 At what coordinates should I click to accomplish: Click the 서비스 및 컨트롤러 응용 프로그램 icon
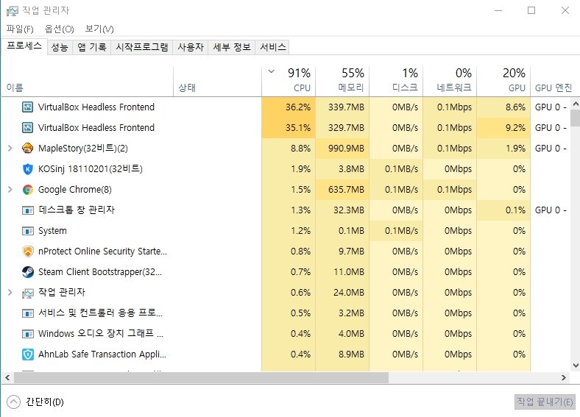(x=28, y=313)
